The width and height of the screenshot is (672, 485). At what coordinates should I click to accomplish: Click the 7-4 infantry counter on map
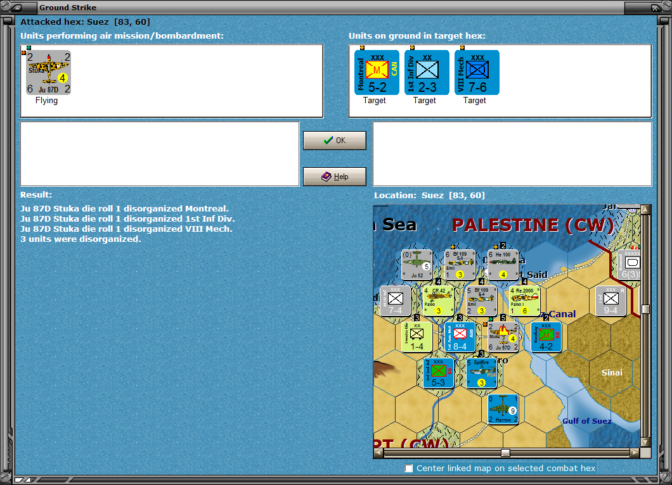(395, 301)
